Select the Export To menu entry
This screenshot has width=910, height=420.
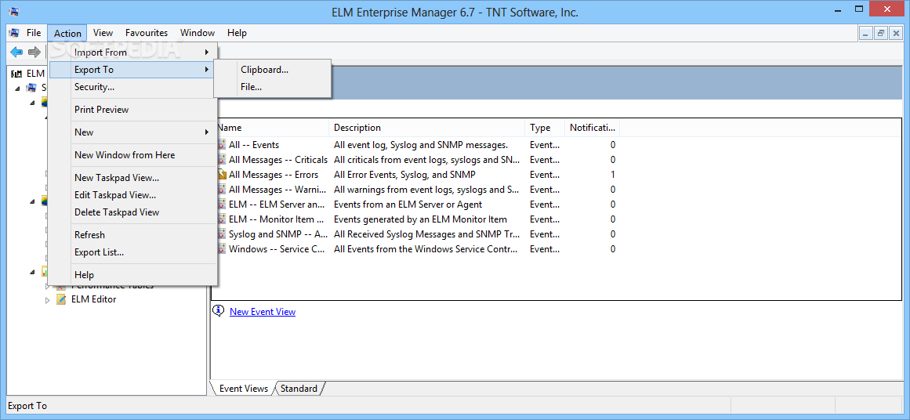133,70
